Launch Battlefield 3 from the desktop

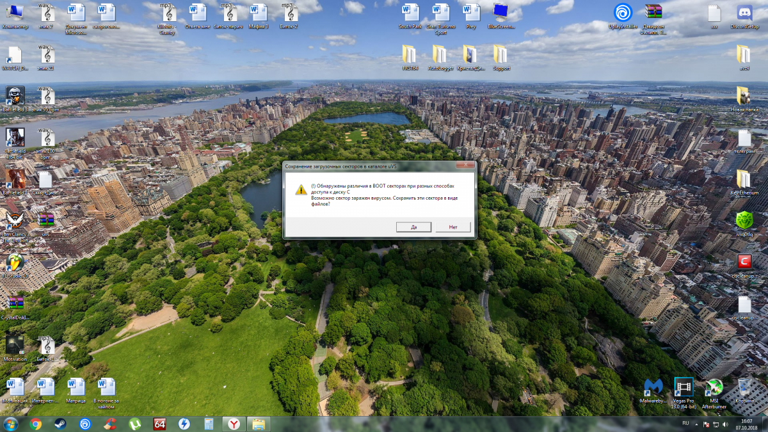coord(15,99)
